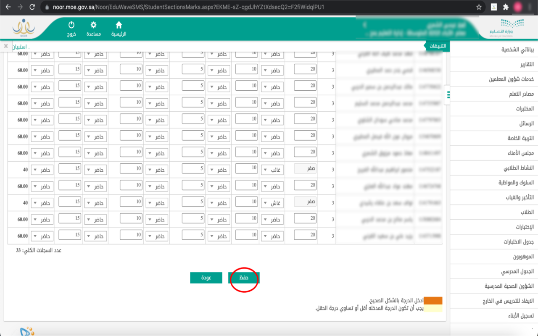
Task: Click the score 20 field in the last row
Action: [x=305, y=235]
